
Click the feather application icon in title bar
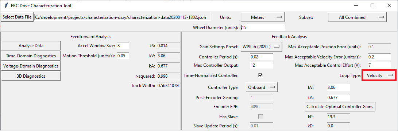(6, 5)
